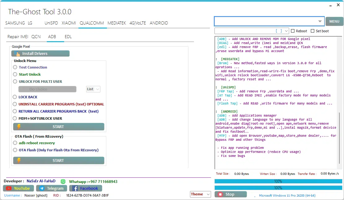344x200 pixels.
Task: Open the Repair IMEI sub-tab
Action: [x=18, y=37]
